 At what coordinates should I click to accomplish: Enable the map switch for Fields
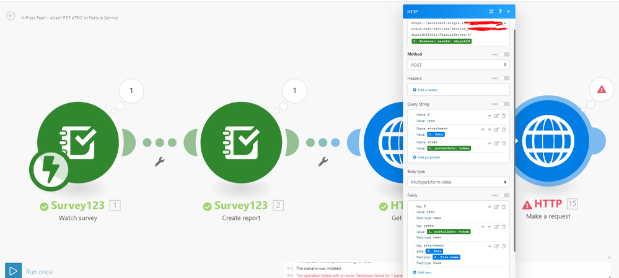[504, 195]
